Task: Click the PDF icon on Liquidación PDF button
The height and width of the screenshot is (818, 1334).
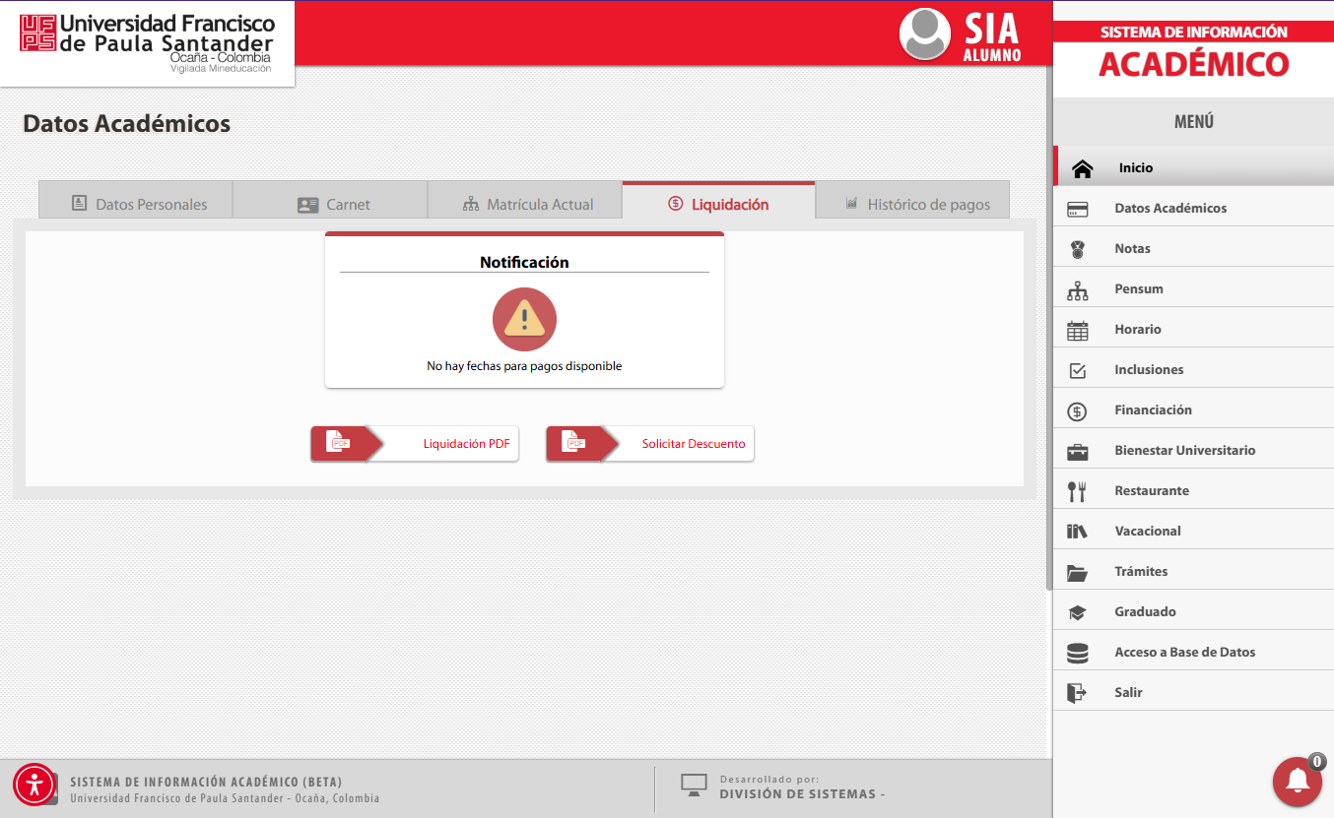Action: point(338,443)
